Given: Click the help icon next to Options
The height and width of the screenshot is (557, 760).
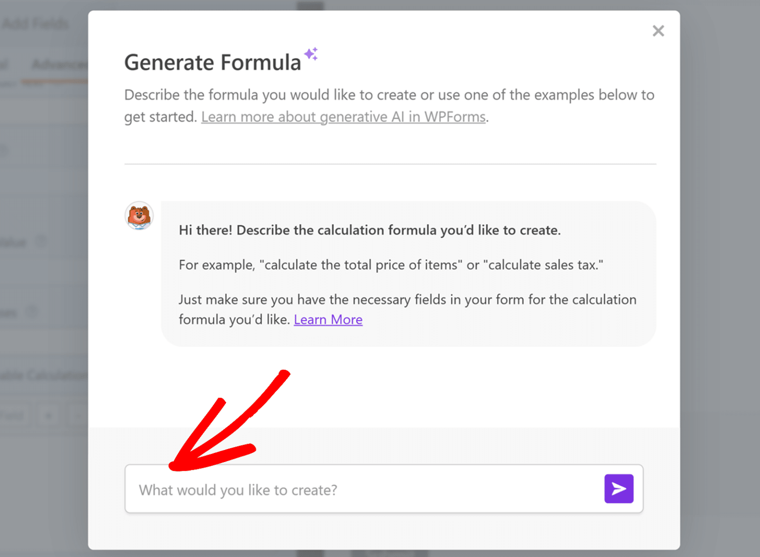Looking at the screenshot, I should point(32,312).
